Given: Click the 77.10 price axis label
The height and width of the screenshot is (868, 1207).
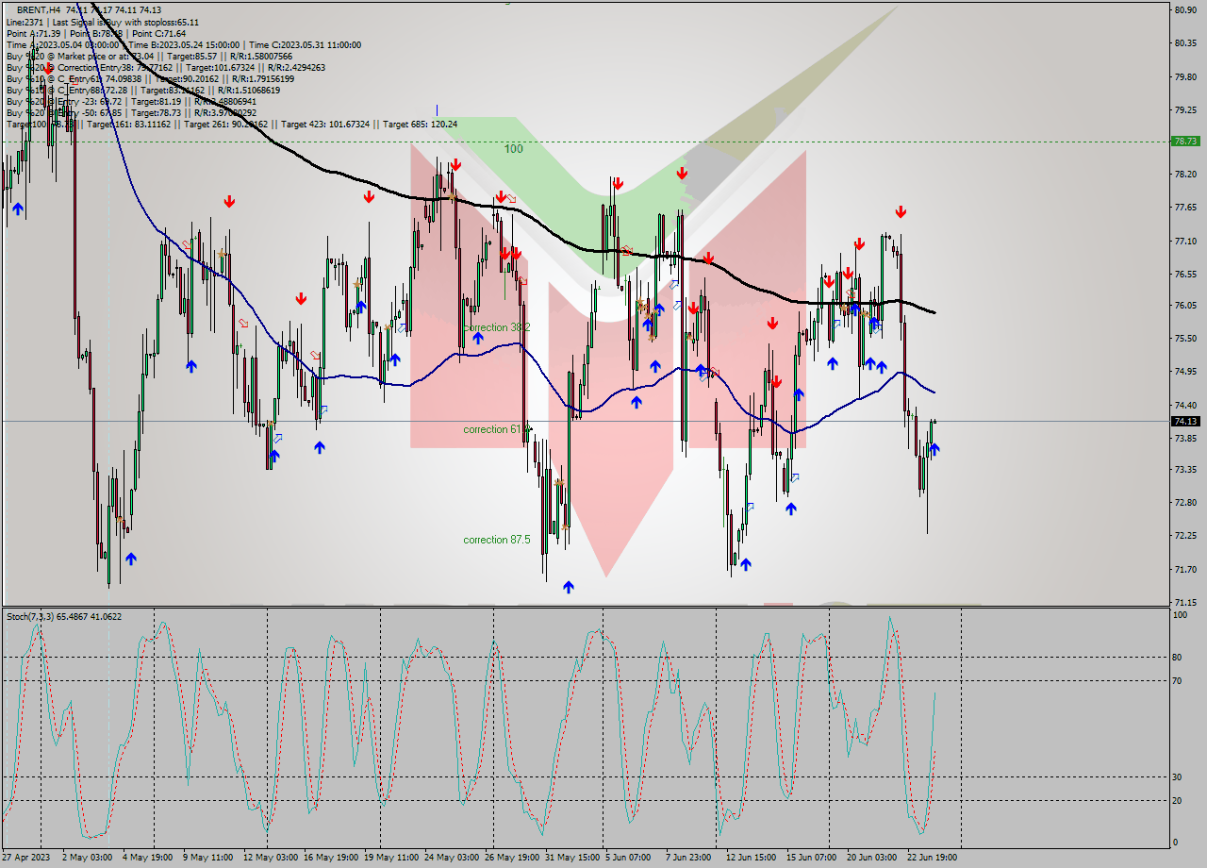Looking at the screenshot, I should [1185, 242].
